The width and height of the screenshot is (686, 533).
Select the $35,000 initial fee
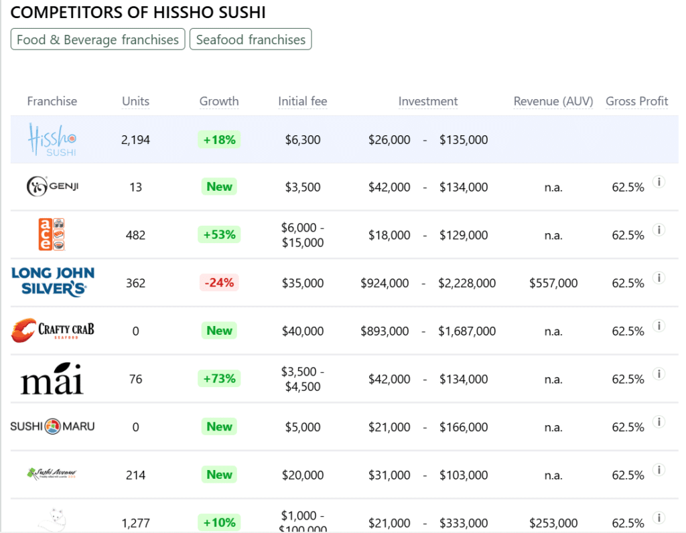pos(303,283)
